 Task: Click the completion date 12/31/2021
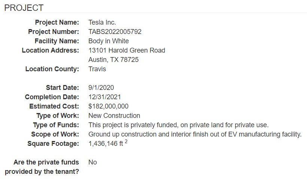(104, 97)
